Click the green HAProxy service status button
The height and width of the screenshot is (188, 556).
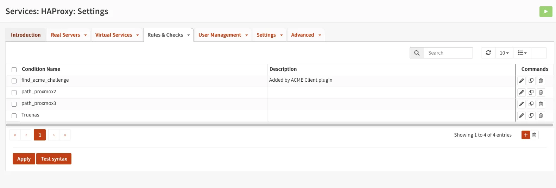pyautogui.click(x=546, y=12)
